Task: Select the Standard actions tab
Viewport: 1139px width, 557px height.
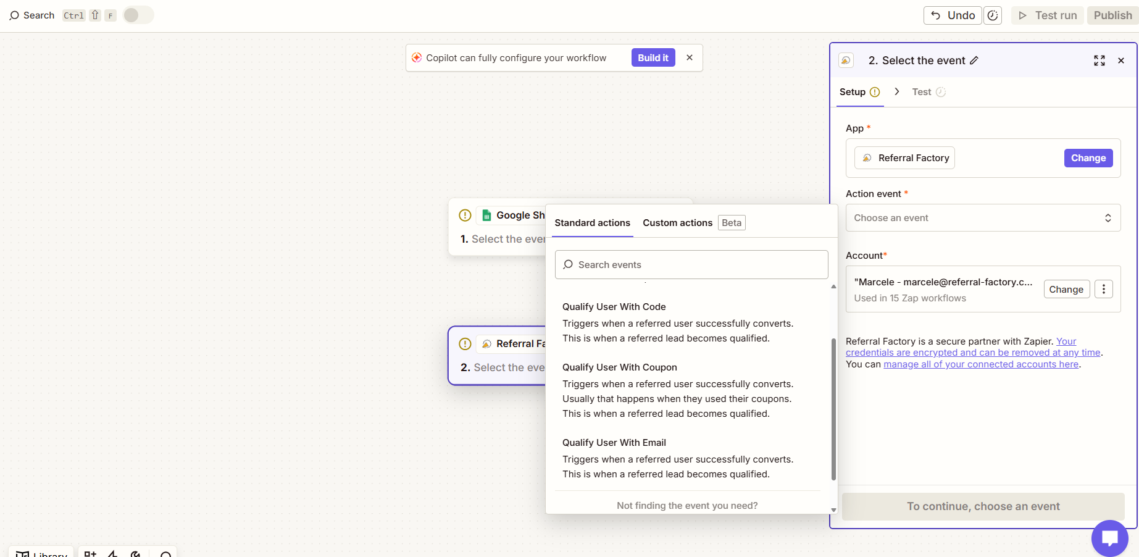Action: coord(592,223)
